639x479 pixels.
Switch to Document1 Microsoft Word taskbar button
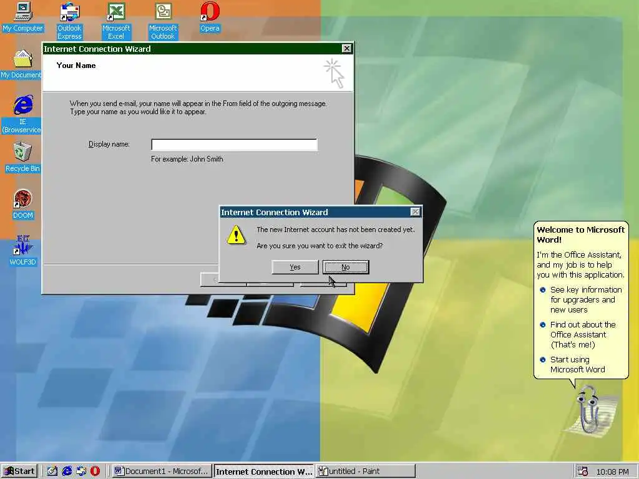162,472
